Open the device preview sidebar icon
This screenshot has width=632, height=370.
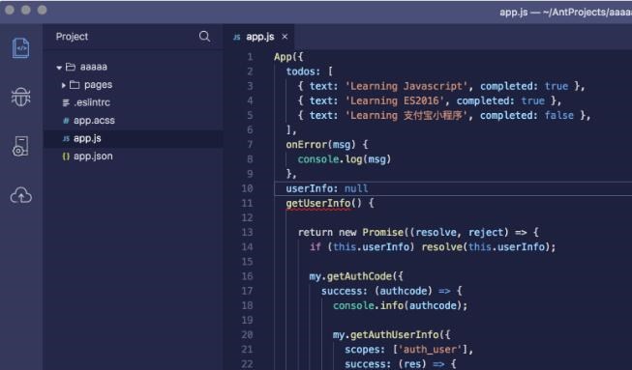20,146
